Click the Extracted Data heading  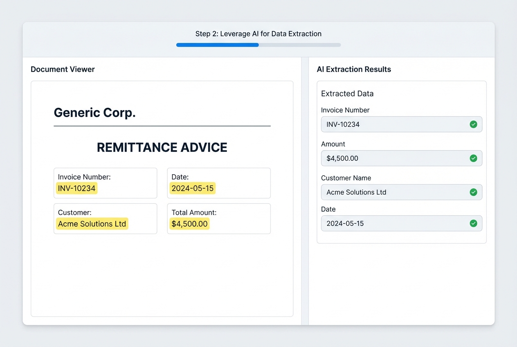point(347,93)
